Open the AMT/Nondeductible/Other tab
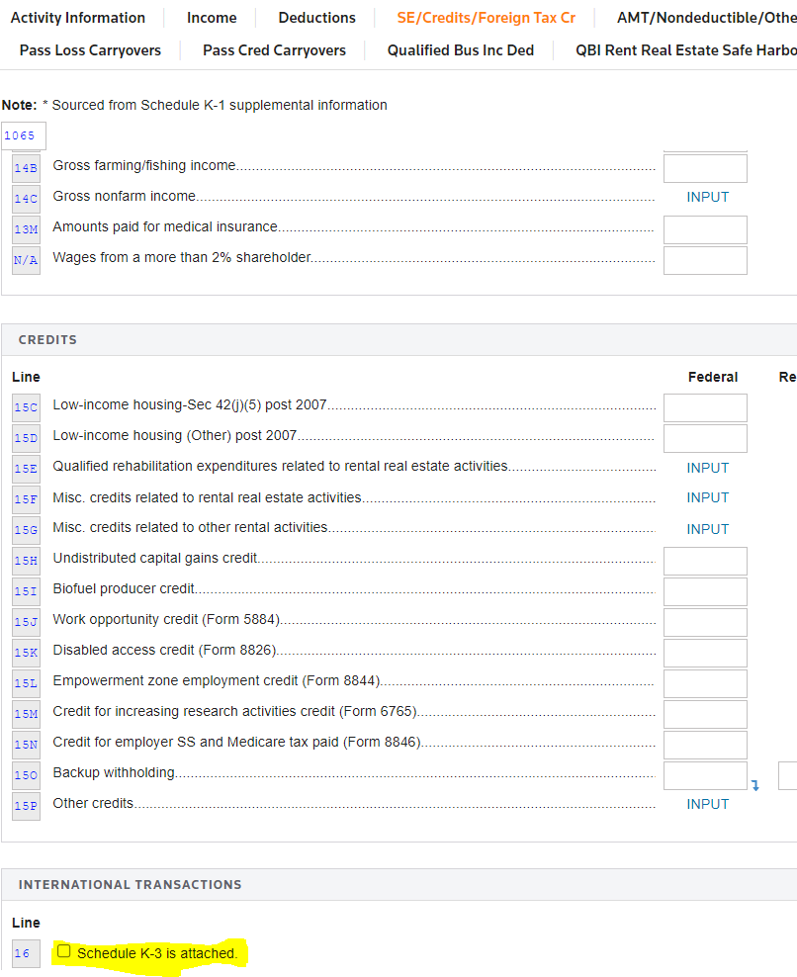The width and height of the screenshot is (797, 977). point(707,18)
